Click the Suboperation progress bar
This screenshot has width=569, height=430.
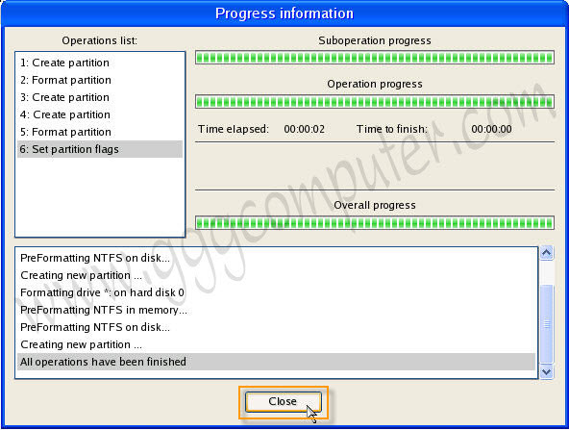pos(375,58)
